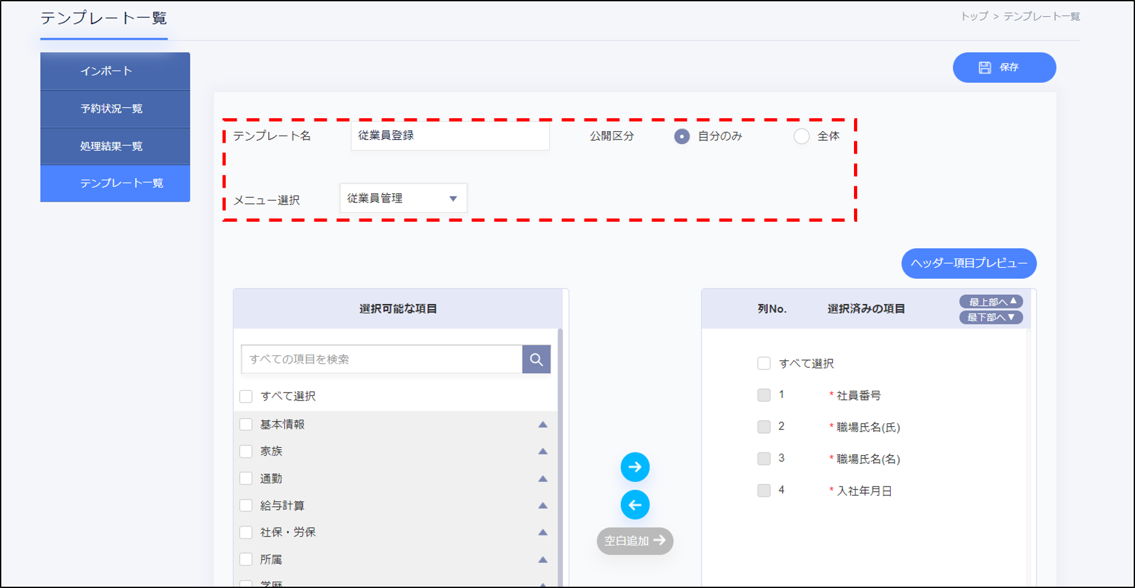This screenshot has width=1135, height=588.
Task: Tick the 社員番号 row checkbox
Action: click(764, 395)
